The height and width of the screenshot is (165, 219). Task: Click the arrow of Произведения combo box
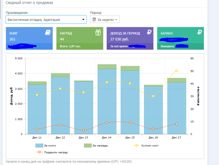(x=83, y=20)
